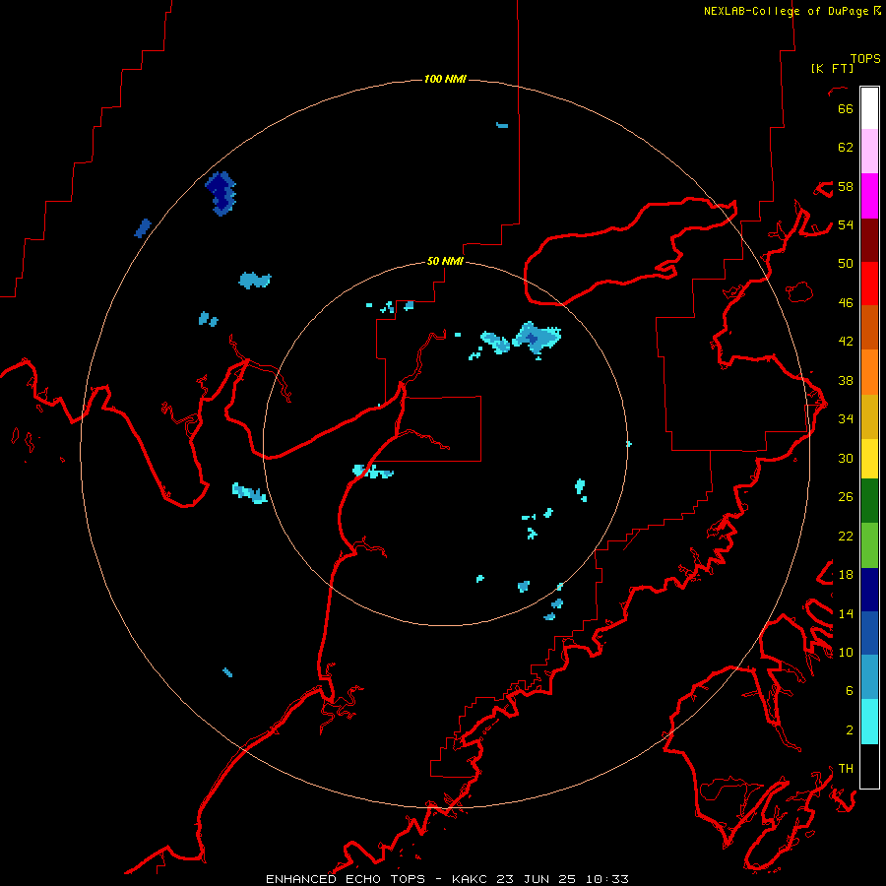Click the 6 scale label
The image size is (886, 886).
click(849, 691)
